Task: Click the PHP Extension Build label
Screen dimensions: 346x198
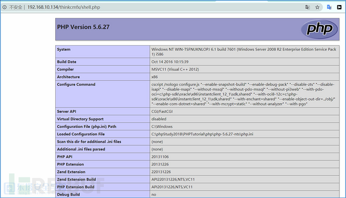Action: [x=76, y=187]
